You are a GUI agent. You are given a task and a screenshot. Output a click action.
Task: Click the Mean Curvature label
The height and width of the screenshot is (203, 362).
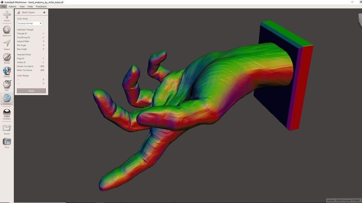(x=24, y=70)
